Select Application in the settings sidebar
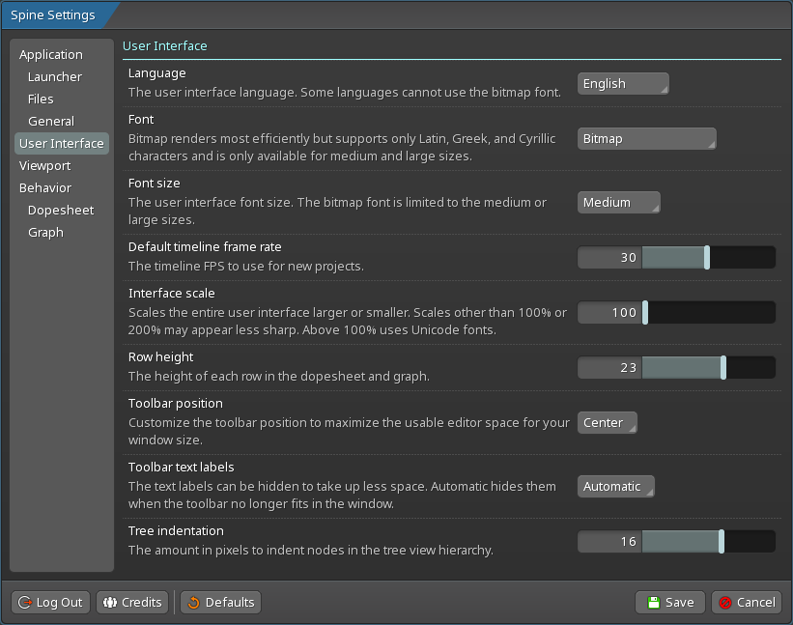The image size is (793, 625). click(x=51, y=55)
